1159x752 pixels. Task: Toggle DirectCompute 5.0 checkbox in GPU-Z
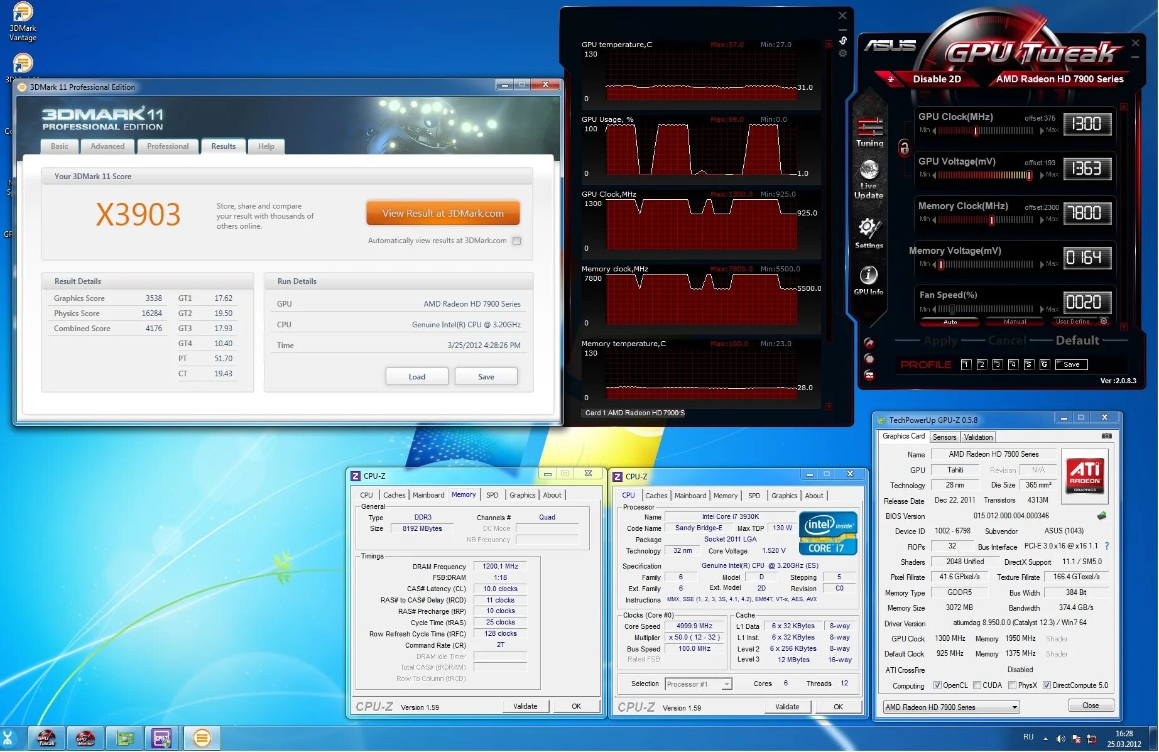1047,685
